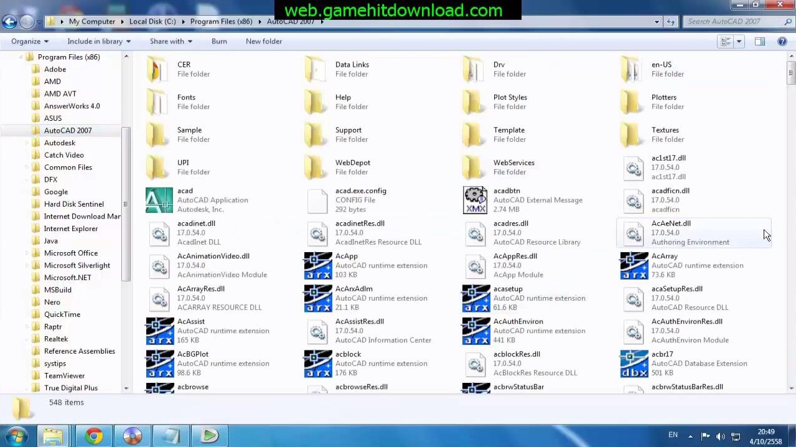Click the navigation pane scroll-down arrow

[x=126, y=388]
